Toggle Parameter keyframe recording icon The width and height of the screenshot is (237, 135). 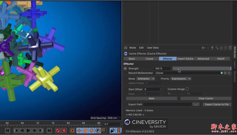[98, 130]
